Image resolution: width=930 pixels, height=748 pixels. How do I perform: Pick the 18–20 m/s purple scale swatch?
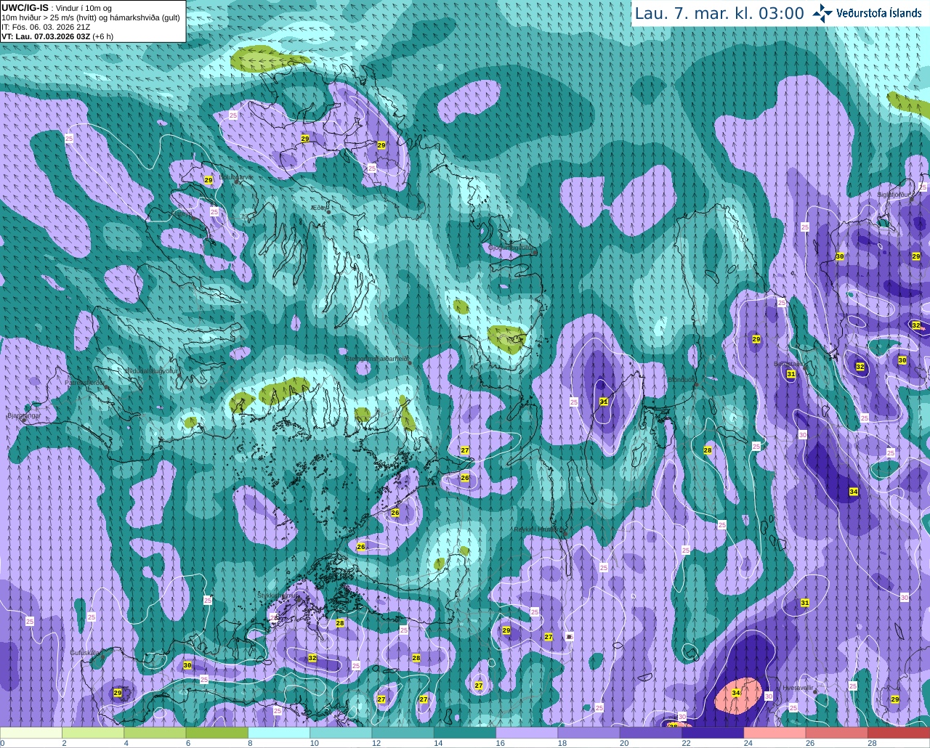589,733
